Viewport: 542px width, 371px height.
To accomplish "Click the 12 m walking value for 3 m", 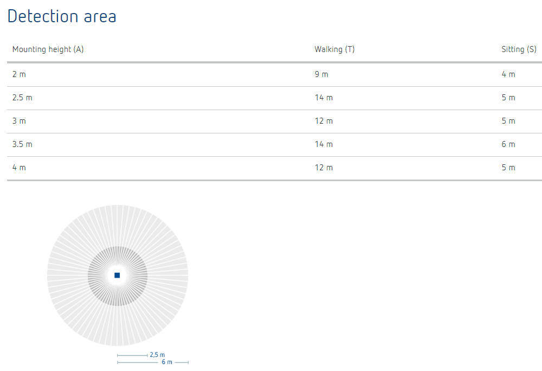I will click(x=324, y=121).
